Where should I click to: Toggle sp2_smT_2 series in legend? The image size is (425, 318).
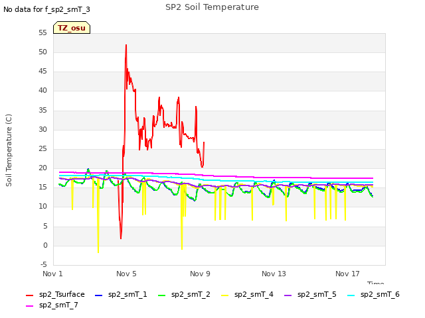pos(184,294)
